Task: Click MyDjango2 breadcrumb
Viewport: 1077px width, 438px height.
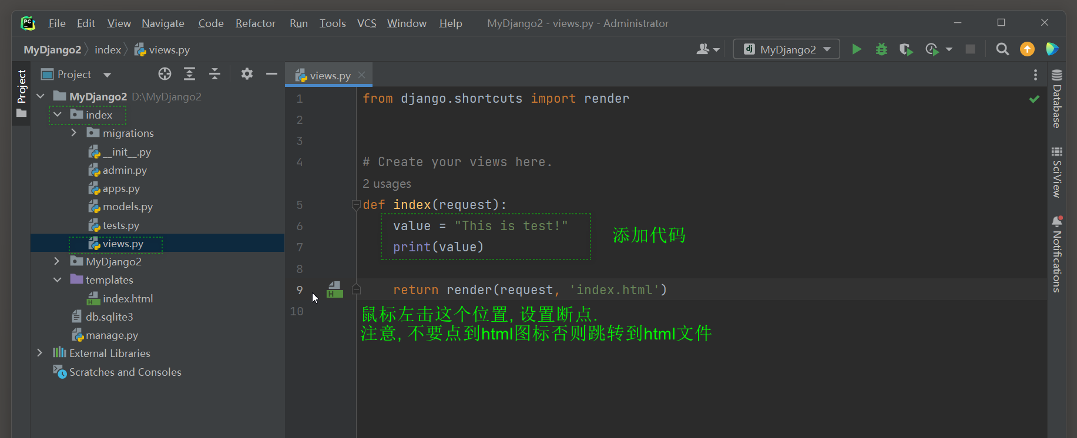Action: click(52, 50)
